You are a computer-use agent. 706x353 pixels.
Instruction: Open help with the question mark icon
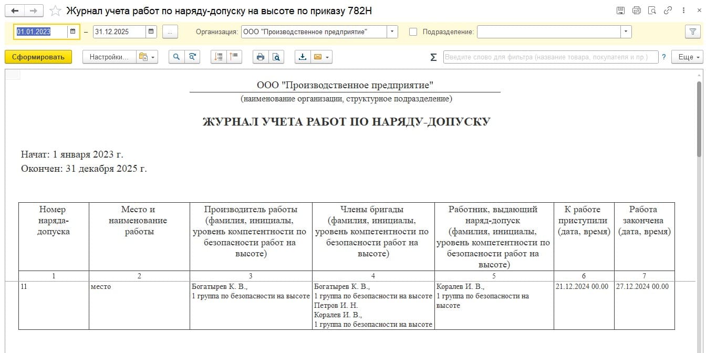tap(664, 57)
